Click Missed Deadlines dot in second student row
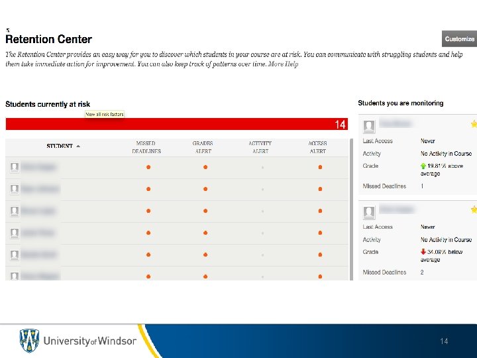Image resolution: width=477 pixels, height=358 pixels. 148,189
